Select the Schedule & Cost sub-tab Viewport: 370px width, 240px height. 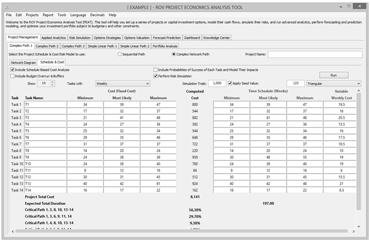pyautogui.click(x=52, y=62)
